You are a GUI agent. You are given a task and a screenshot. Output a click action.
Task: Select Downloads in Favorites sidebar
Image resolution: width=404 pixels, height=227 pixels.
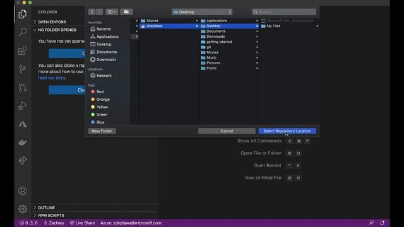coord(104,59)
